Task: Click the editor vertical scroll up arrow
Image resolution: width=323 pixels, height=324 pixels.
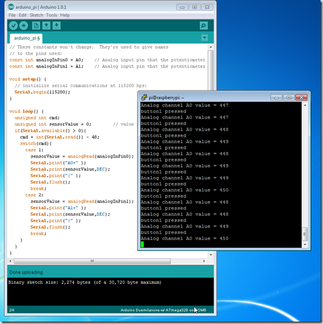Action: 210,47
